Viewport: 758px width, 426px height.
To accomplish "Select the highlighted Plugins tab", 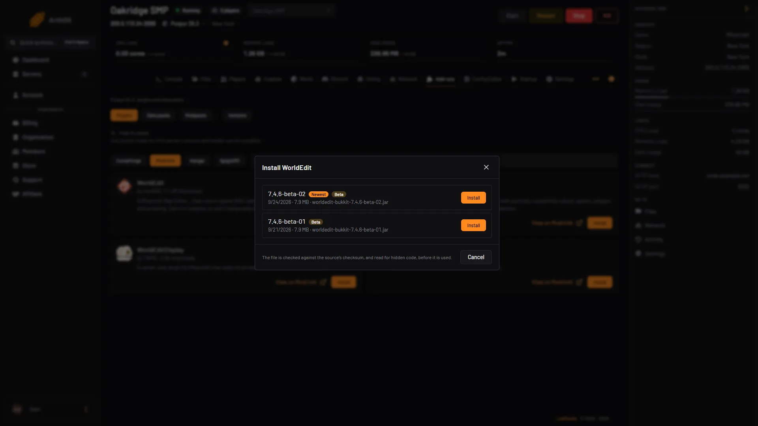I will coord(124,116).
